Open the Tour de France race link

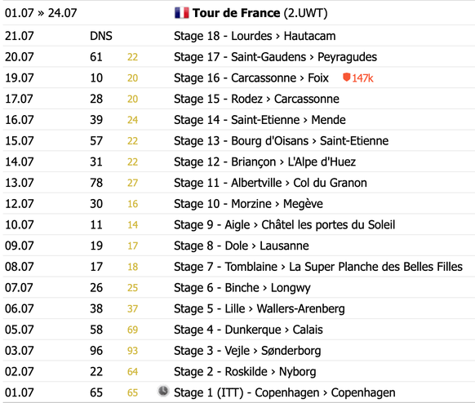237,13
